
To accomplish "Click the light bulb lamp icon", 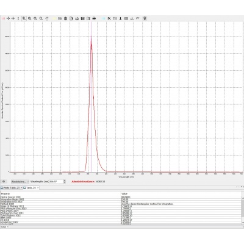I will coord(145,18).
